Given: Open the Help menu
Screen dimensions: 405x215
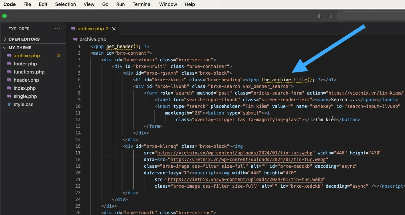Looking at the screenshot, I should coord(190,4).
